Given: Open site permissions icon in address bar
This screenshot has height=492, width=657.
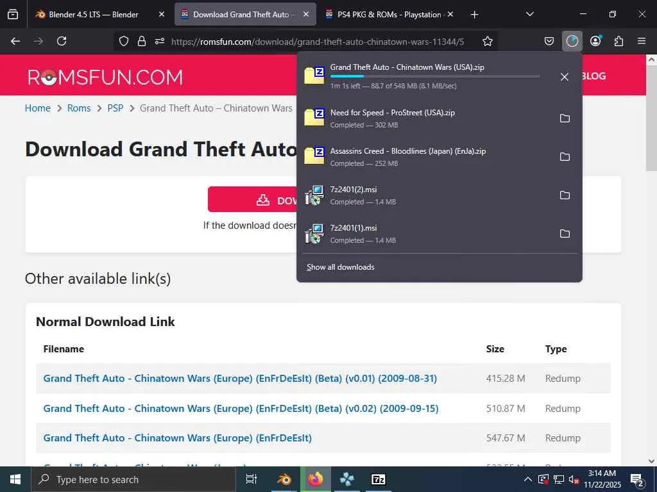Looking at the screenshot, I should pyautogui.click(x=160, y=41).
